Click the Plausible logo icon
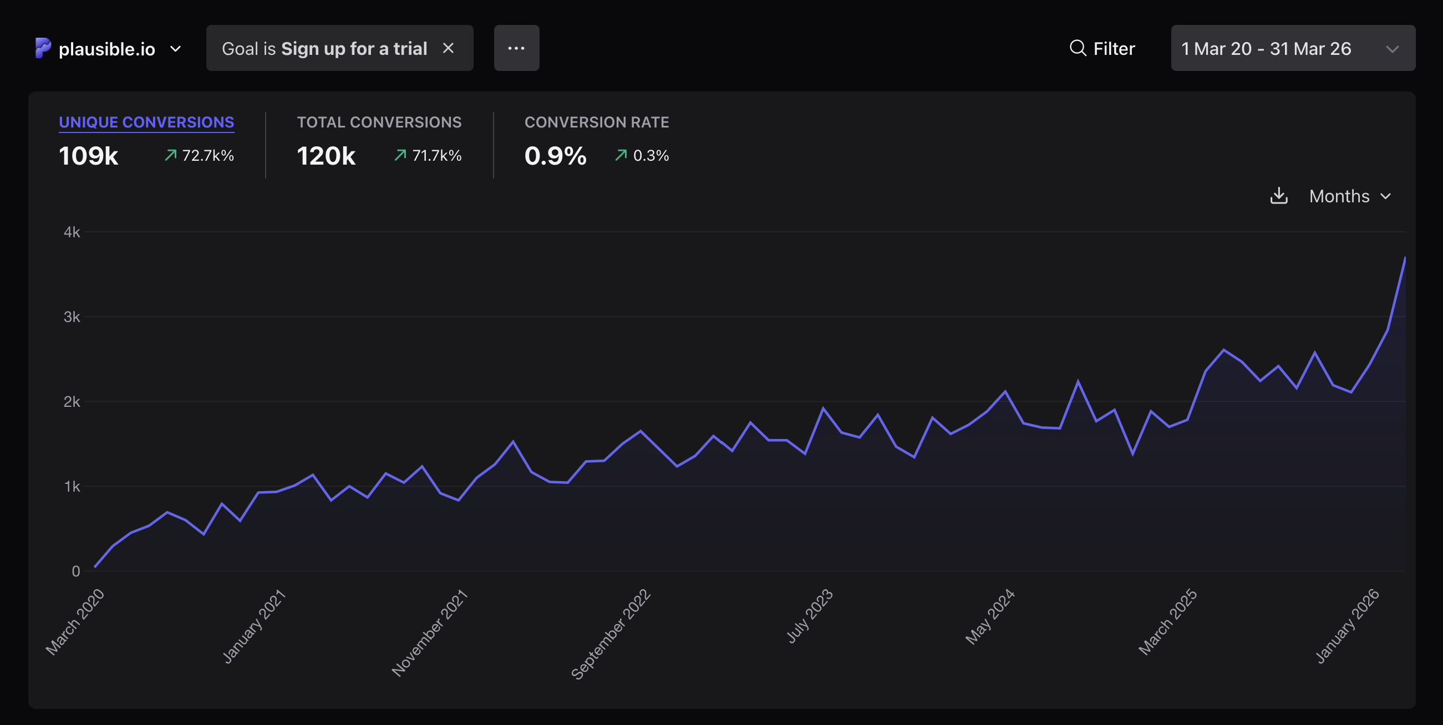The image size is (1443, 725). point(43,48)
